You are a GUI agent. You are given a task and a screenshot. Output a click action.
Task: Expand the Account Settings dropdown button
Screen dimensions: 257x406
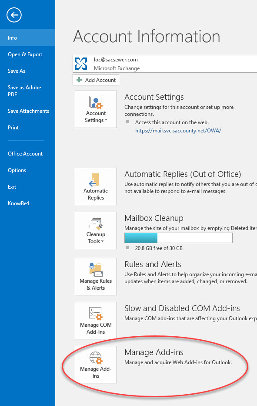pyautogui.click(x=96, y=109)
